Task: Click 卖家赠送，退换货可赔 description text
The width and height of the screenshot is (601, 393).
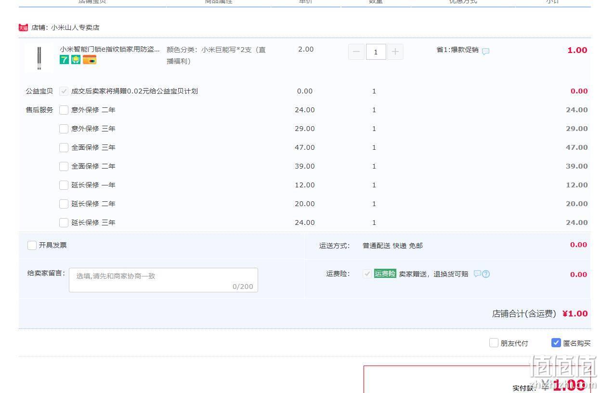Action: [433, 274]
